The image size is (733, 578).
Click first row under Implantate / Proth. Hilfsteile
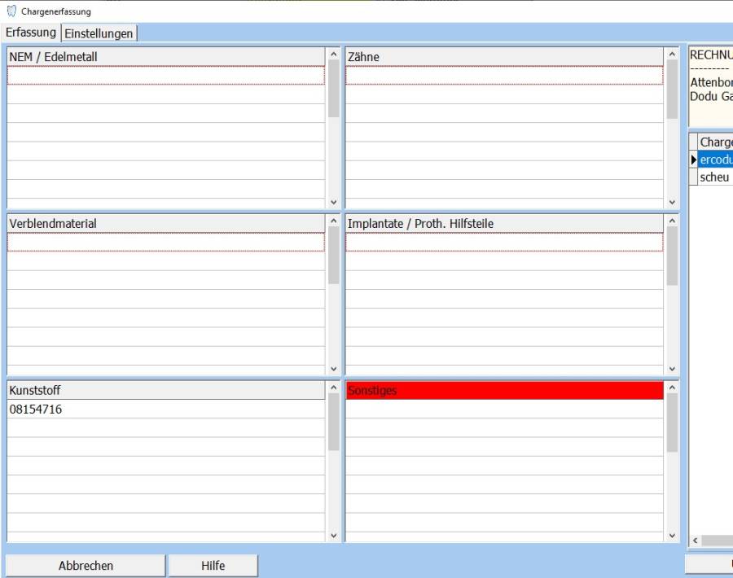[504, 243]
